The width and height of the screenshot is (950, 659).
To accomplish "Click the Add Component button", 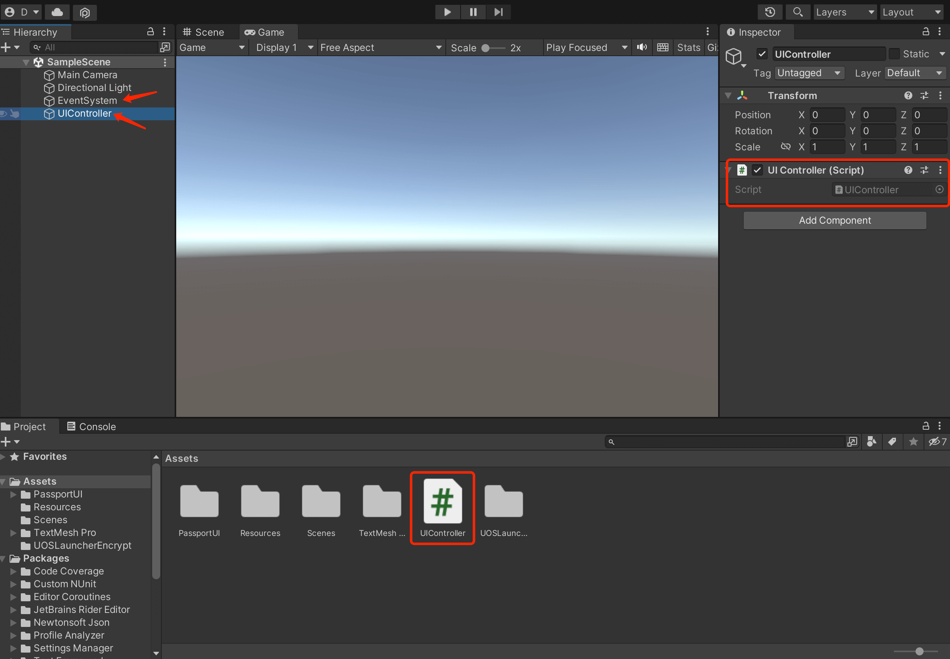I will pyautogui.click(x=835, y=220).
